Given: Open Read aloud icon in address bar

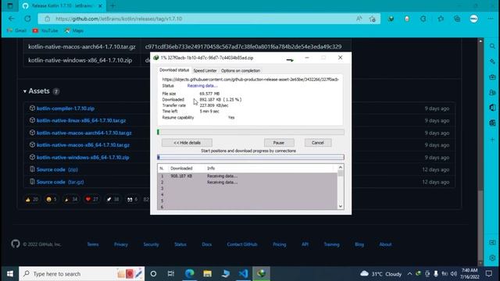Looking at the screenshot, I should click(x=359, y=19).
